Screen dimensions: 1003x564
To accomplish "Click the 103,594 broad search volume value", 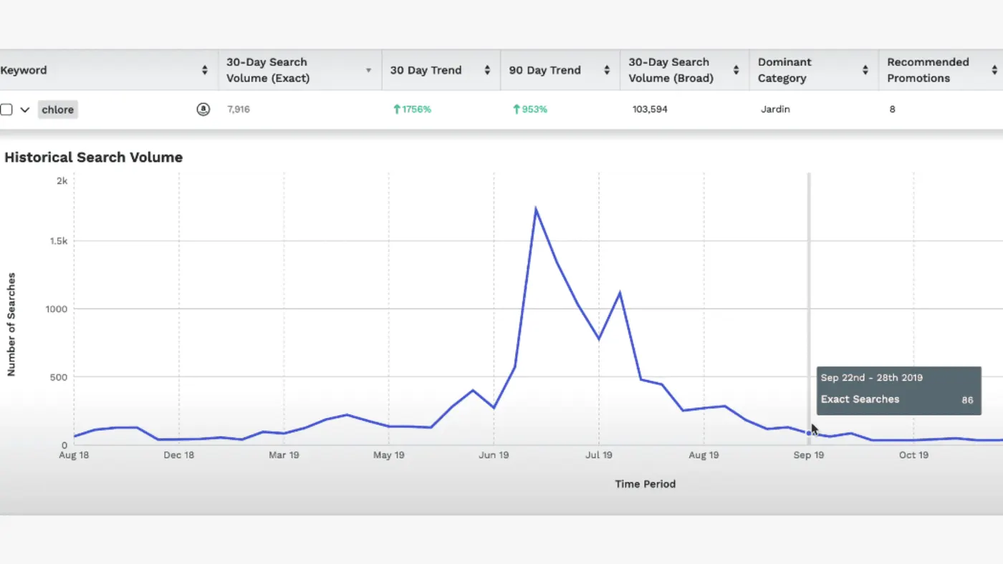I will tap(651, 110).
